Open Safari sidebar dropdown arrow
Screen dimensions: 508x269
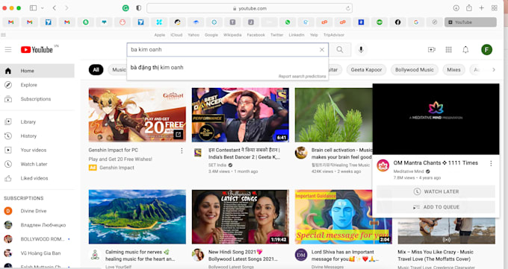click(x=43, y=8)
